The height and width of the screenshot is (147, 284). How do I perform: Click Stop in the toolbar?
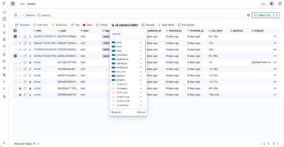(88, 25)
